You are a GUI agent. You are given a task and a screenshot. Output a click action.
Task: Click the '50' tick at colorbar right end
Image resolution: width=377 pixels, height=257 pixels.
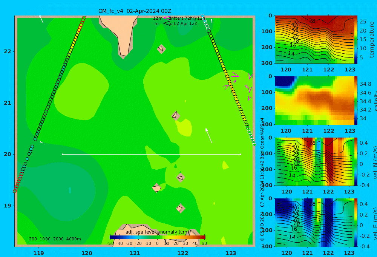tap(204, 243)
